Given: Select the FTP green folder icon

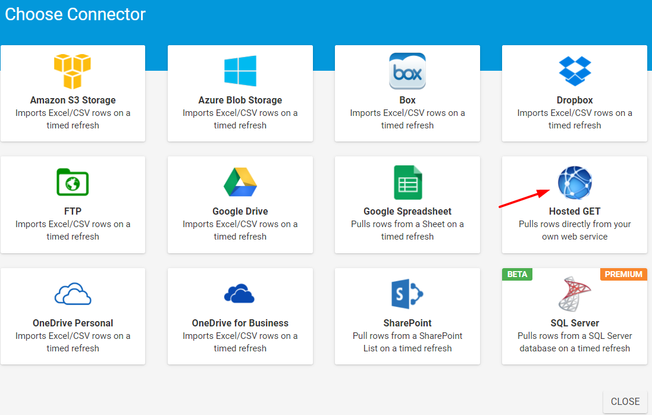Looking at the screenshot, I should pyautogui.click(x=73, y=182).
